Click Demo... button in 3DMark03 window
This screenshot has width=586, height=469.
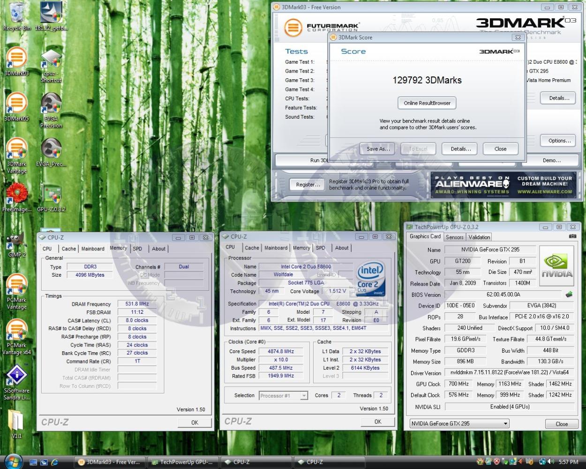pyautogui.click(x=551, y=160)
